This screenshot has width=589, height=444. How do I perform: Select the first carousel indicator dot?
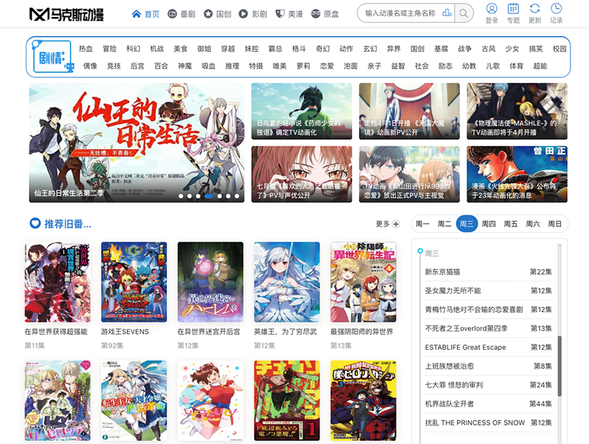(181, 196)
